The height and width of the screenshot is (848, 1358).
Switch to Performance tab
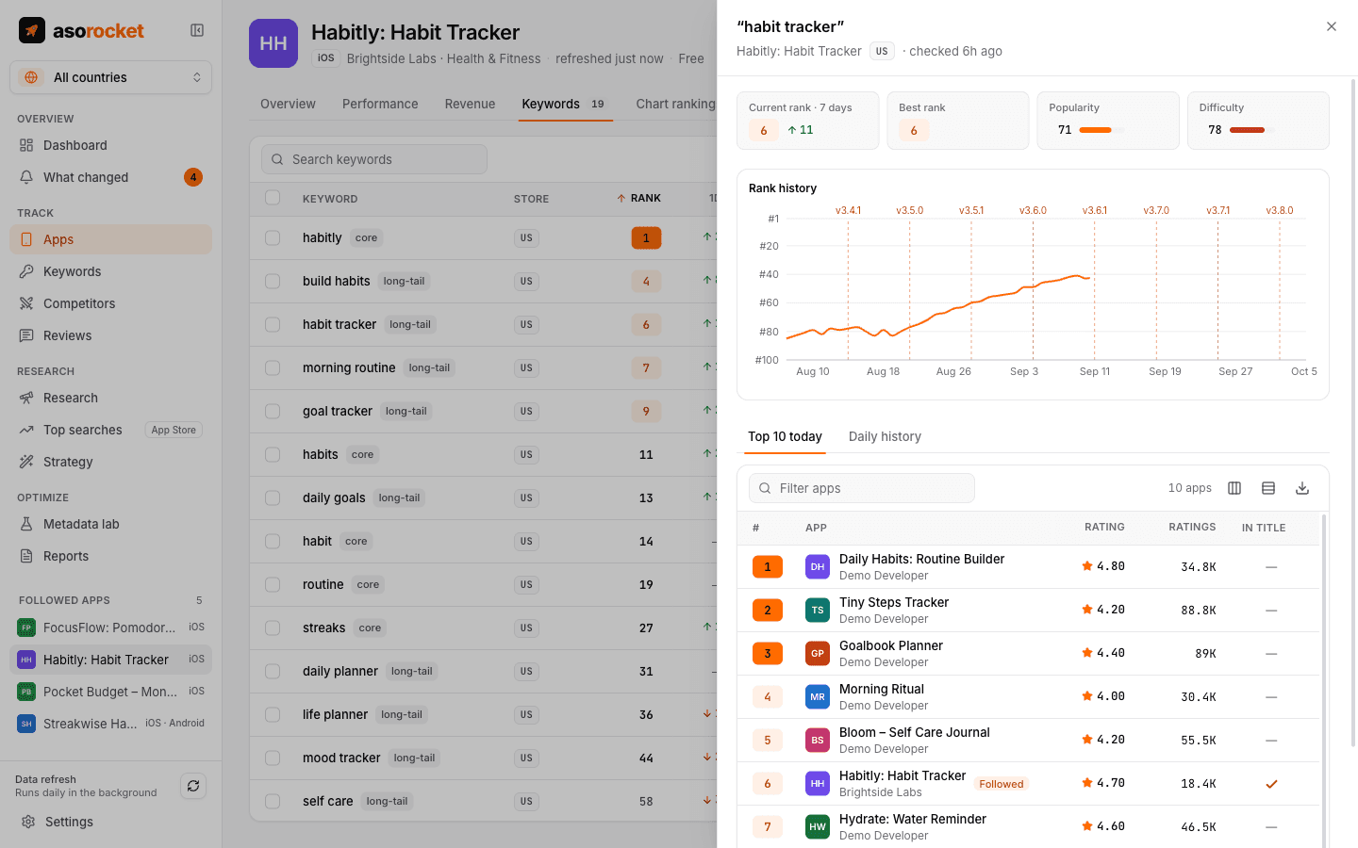pos(380,104)
